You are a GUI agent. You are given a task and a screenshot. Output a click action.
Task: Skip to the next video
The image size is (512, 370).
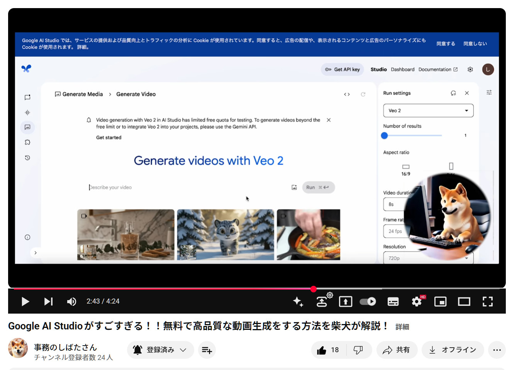(x=48, y=301)
